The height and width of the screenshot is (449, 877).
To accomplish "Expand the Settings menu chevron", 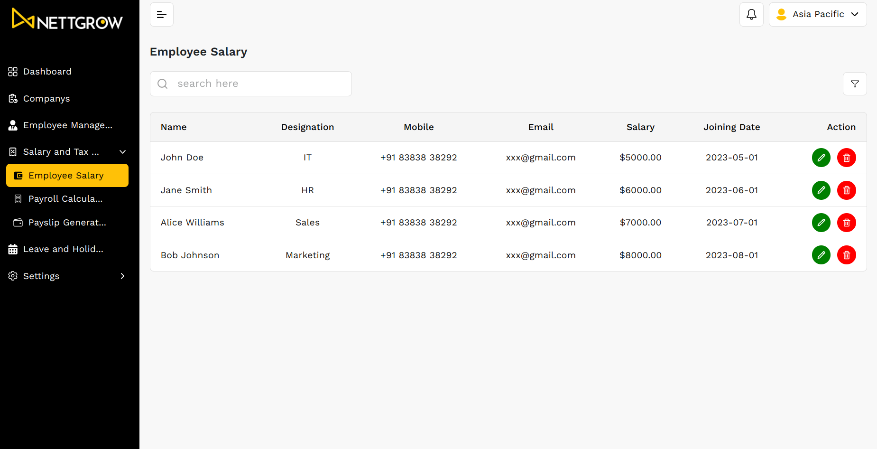I will (x=122, y=276).
